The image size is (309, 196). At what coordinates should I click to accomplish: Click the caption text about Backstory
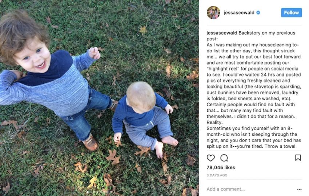click(x=254, y=90)
